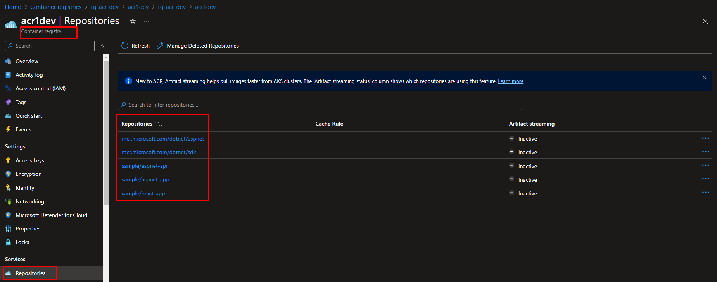
Task: Open the Overview menu item
Action: point(27,61)
